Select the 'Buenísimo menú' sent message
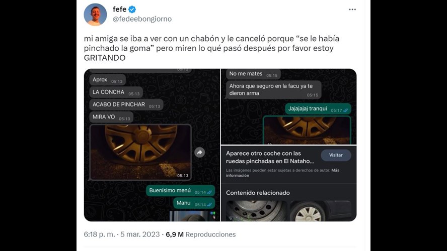Image resolution: width=447 pixels, height=251 pixels. pyautogui.click(x=180, y=191)
